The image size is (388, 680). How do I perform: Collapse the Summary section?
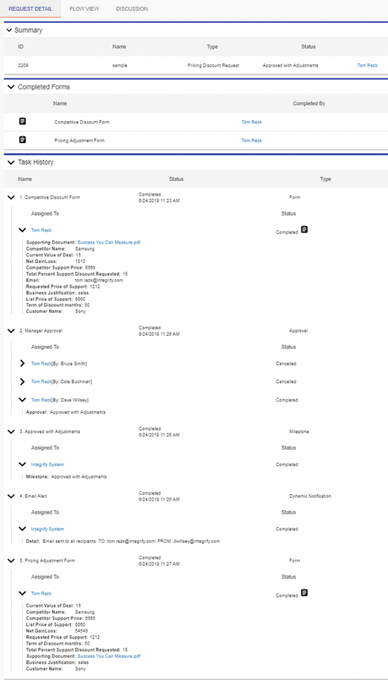click(x=9, y=30)
